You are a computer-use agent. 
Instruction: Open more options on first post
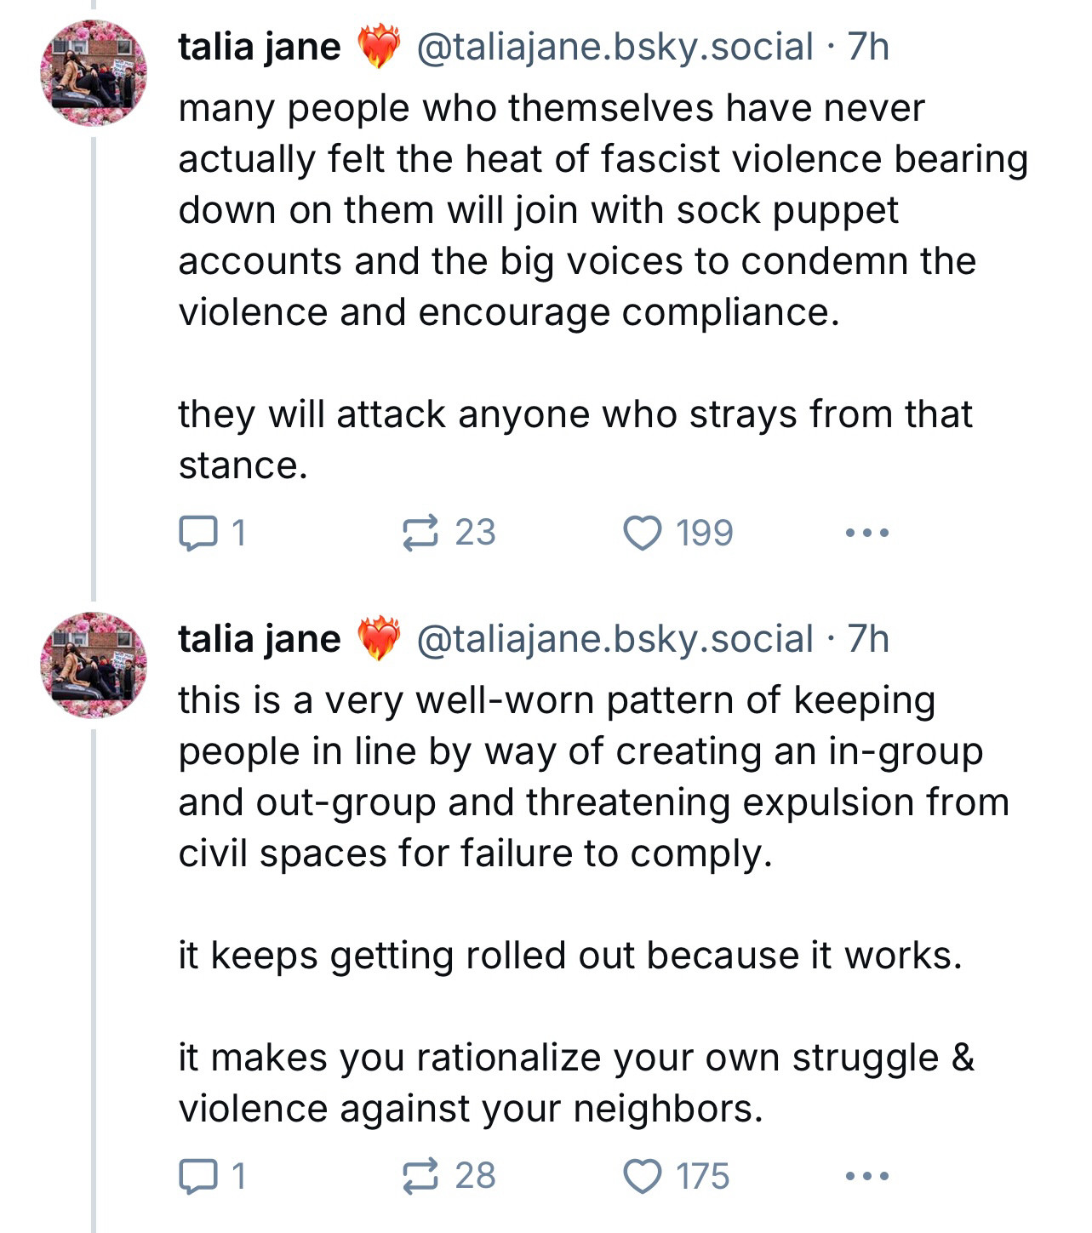pyautogui.click(x=867, y=534)
